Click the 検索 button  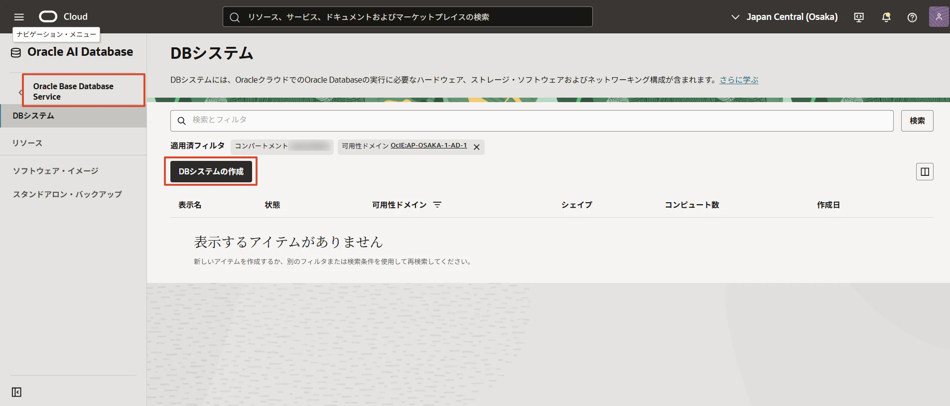tap(917, 121)
